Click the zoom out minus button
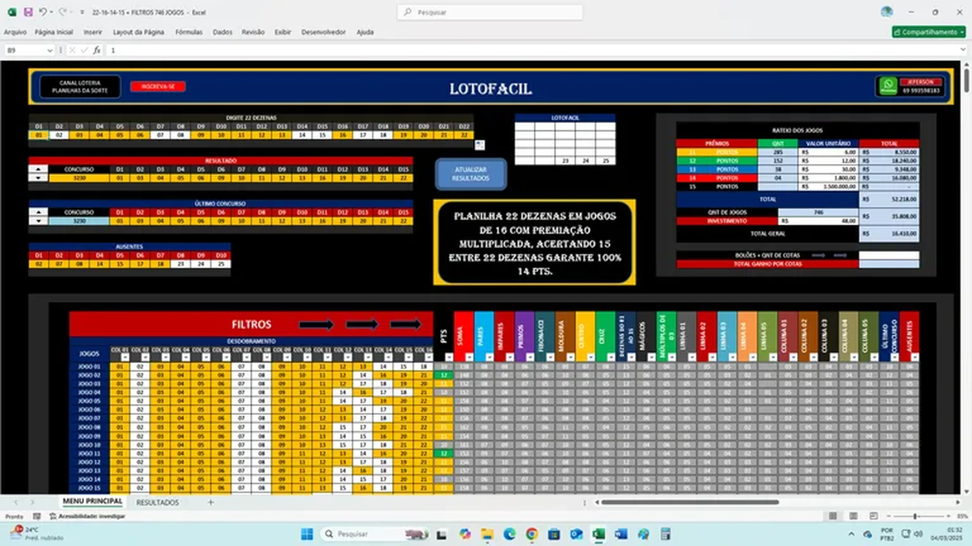 [889, 516]
